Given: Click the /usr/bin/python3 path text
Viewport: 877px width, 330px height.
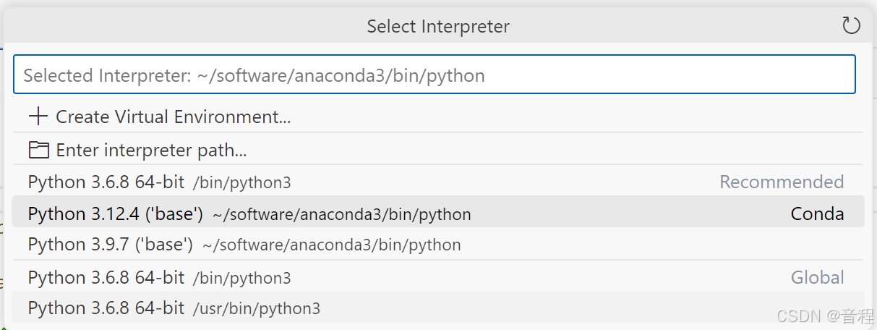Looking at the screenshot, I should click(x=257, y=309).
